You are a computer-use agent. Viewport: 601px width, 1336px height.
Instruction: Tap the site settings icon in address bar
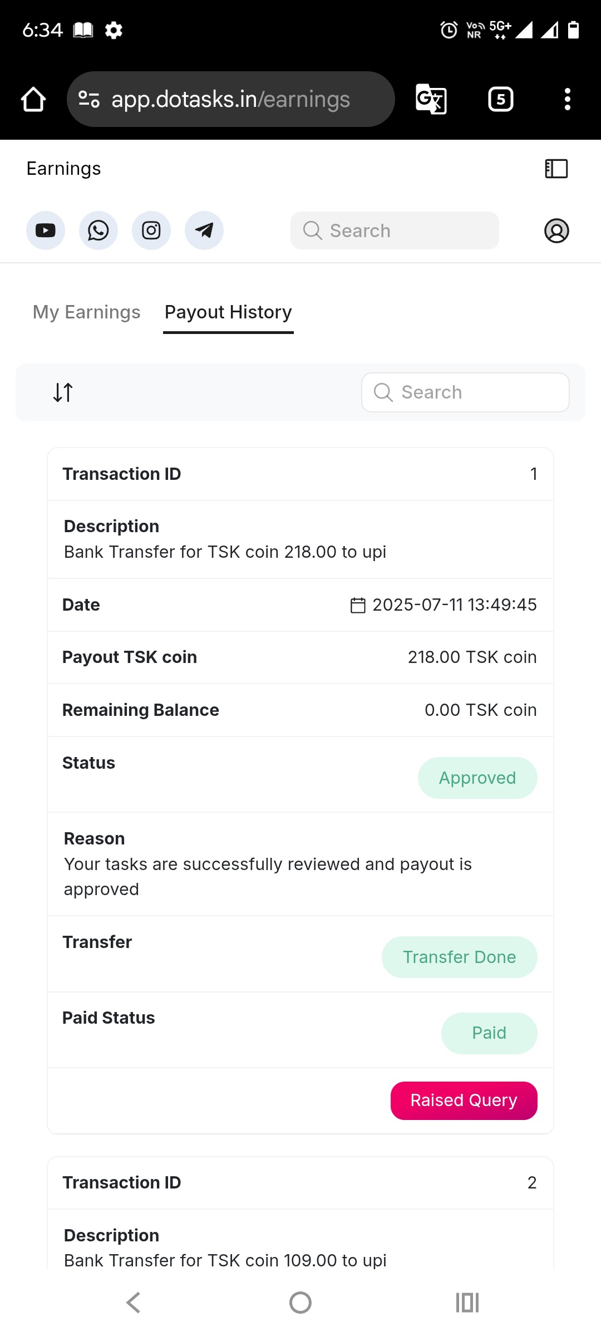(89, 100)
